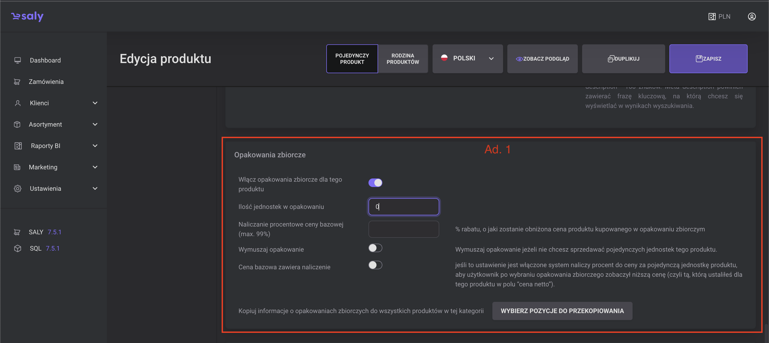Click the saly logo
This screenshot has width=769, height=343.
pyautogui.click(x=27, y=16)
